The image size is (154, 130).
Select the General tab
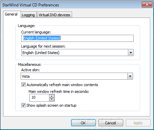(x=12, y=14)
